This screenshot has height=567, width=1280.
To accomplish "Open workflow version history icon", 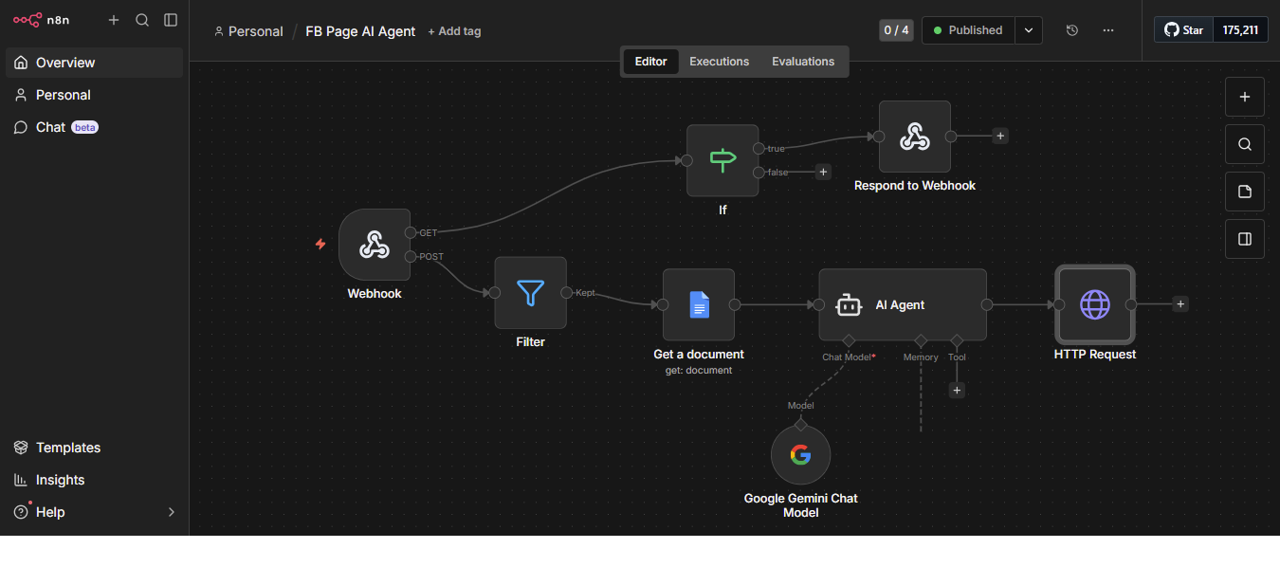I will [x=1072, y=30].
